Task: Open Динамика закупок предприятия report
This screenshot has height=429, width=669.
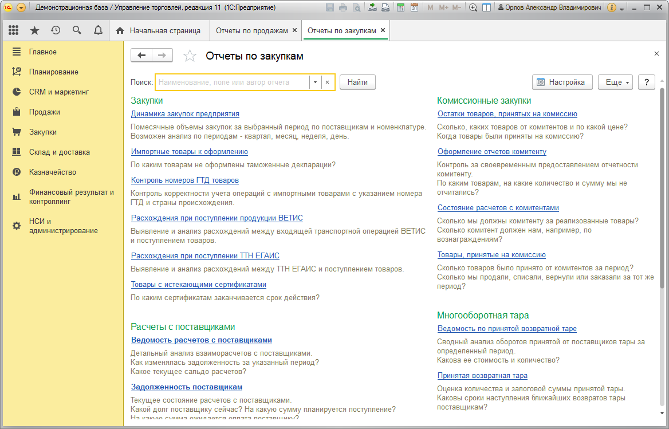Action: point(185,114)
